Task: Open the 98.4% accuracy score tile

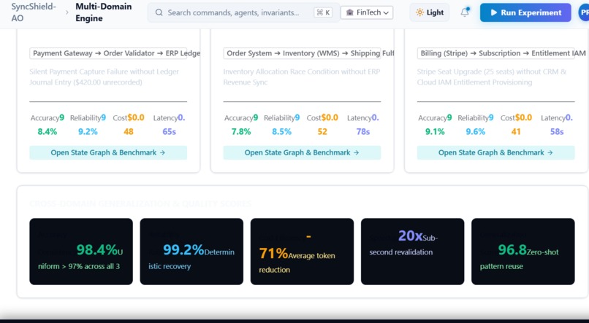Action: click(81, 252)
